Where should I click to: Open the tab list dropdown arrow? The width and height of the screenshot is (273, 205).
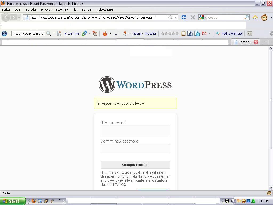(x=271, y=42)
